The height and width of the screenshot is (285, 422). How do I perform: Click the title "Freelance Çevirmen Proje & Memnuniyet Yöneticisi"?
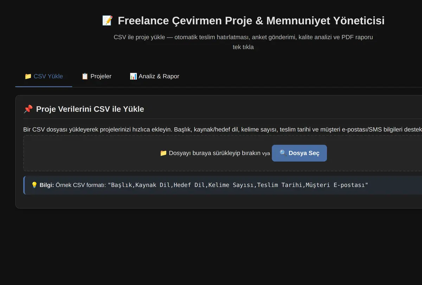[251, 20]
